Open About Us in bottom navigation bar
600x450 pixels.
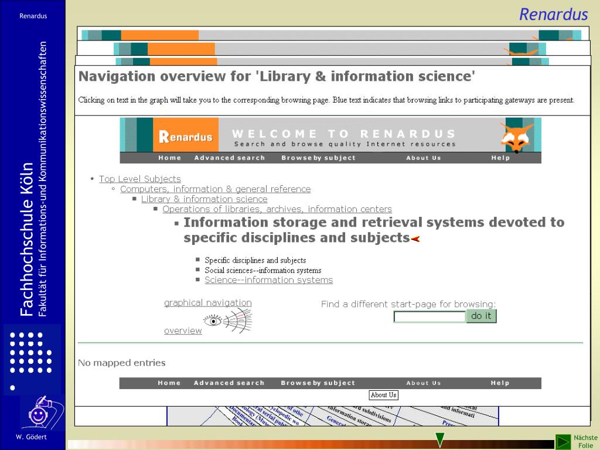tap(423, 383)
